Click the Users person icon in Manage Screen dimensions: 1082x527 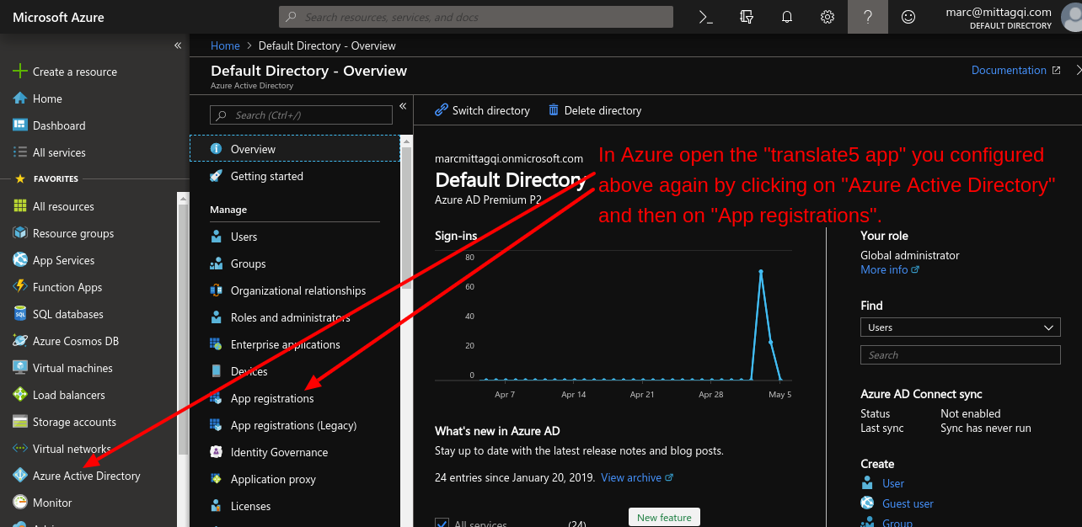pyautogui.click(x=216, y=237)
